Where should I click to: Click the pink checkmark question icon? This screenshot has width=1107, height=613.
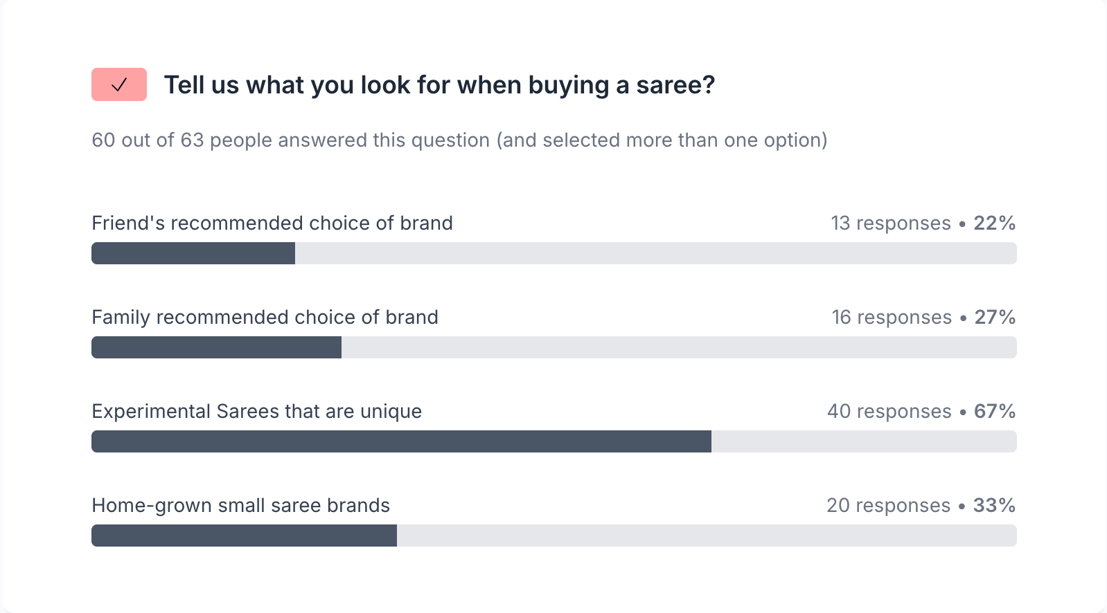point(119,84)
